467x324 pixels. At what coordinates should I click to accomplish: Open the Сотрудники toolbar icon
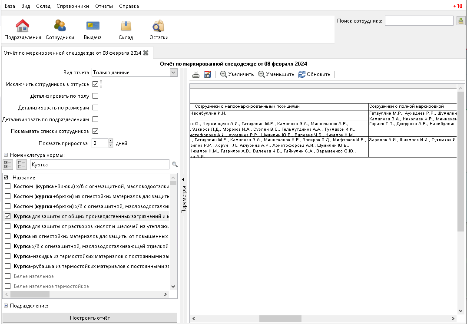click(60, 26)
